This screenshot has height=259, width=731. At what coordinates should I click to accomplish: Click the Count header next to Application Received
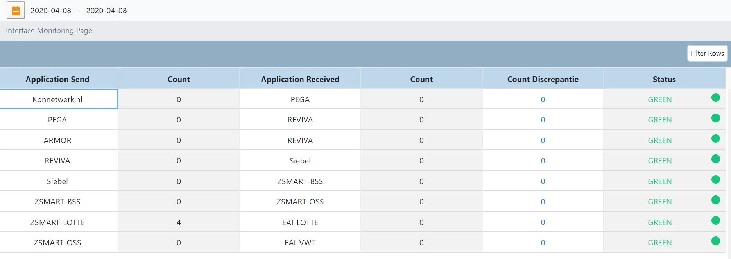point(421,79)
